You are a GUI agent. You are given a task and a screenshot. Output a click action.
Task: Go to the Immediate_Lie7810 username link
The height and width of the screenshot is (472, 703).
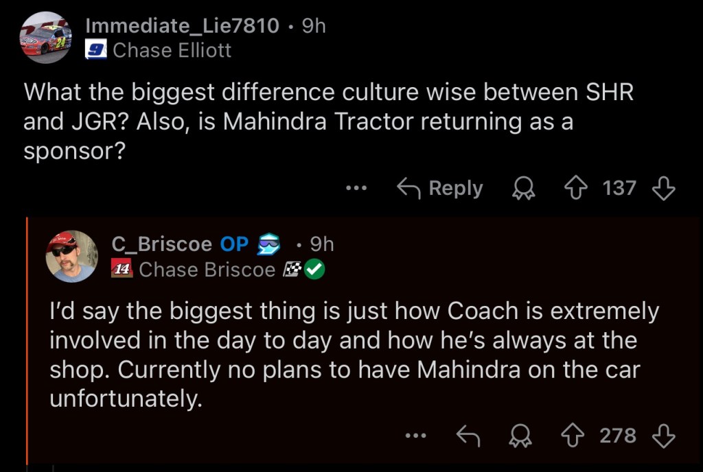[x=182, y=26]
